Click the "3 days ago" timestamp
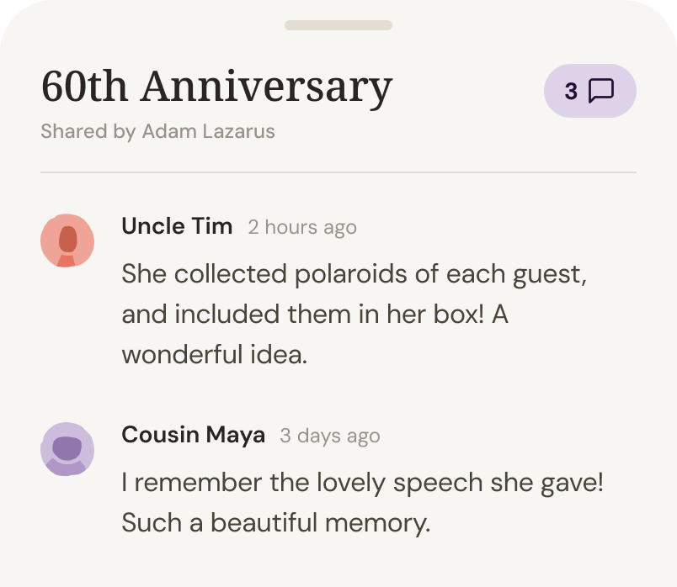This screenshot has height=587, width=677. coord(330,436)
